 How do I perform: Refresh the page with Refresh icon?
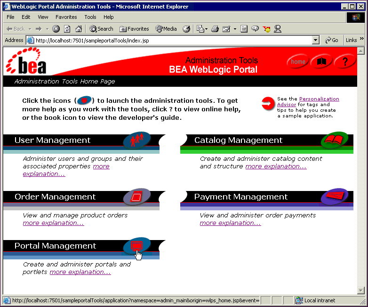tap(67, 29)
